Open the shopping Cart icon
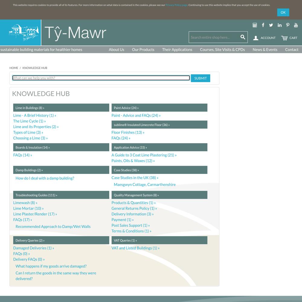The height and width of the screenshot is (302, 302). [x=284, y=38]
